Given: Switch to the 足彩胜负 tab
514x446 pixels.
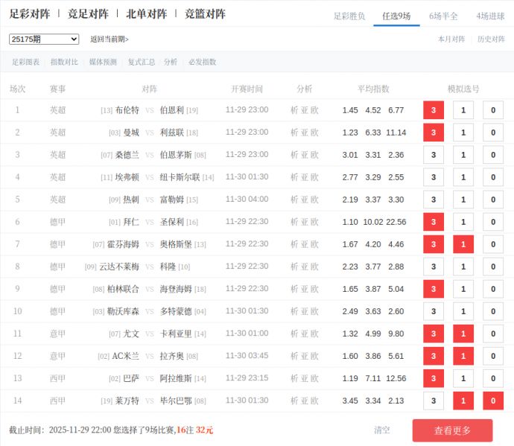Looking at the screenshot, I should pos(349,16).
